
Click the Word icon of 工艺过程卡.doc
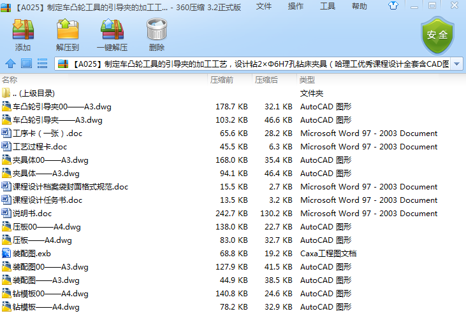click(6, 146)
